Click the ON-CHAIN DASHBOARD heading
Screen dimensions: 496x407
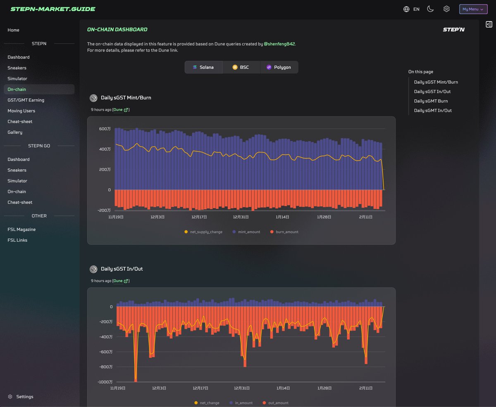pyautogui.click(x=117, y=30)
